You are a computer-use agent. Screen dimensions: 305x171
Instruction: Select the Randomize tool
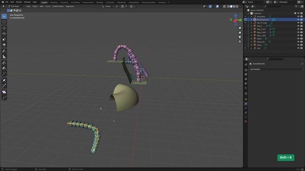coord(4,97)
